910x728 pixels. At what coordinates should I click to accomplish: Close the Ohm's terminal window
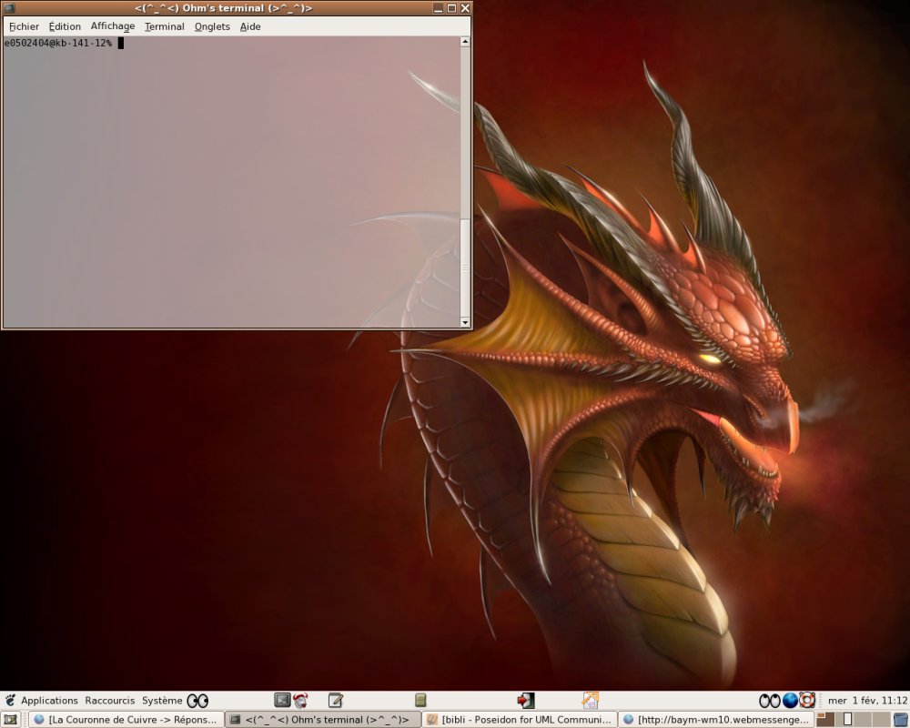pos(465,8)
